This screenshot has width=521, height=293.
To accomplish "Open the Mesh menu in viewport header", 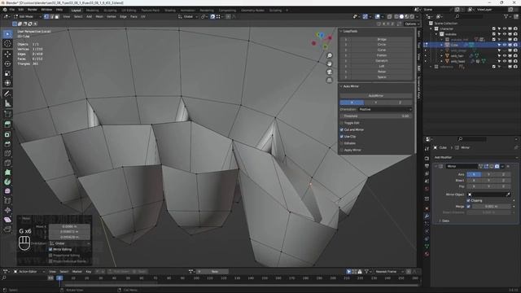I will point(99,16).
